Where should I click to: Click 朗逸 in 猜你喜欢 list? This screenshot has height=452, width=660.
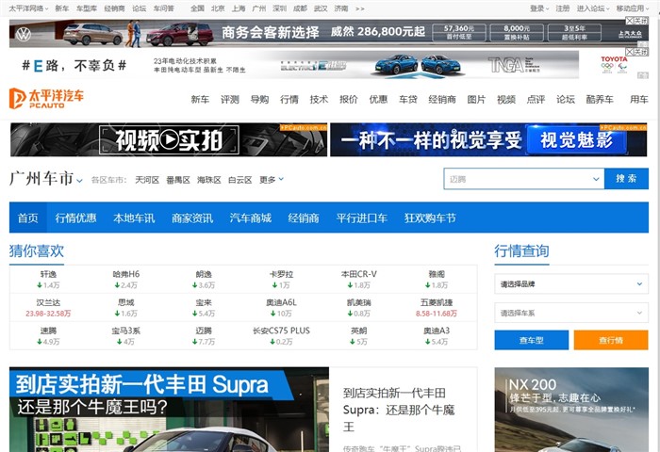[204, 274]
